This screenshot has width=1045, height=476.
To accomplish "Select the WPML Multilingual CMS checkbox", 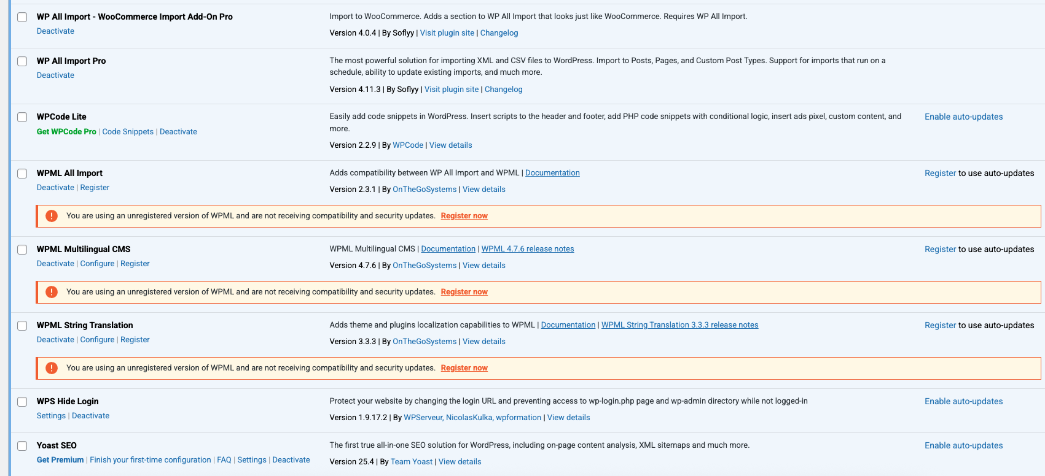I will tap(22, 250).
